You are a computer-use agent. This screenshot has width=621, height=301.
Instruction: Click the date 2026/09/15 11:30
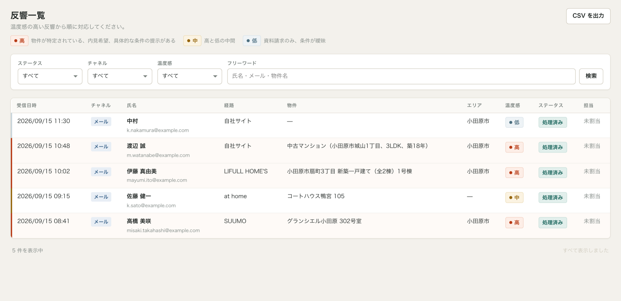(x=44, y=121)
